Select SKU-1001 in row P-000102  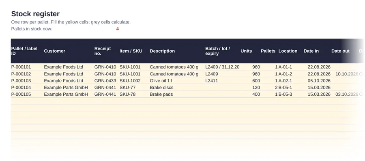[130, 74]
